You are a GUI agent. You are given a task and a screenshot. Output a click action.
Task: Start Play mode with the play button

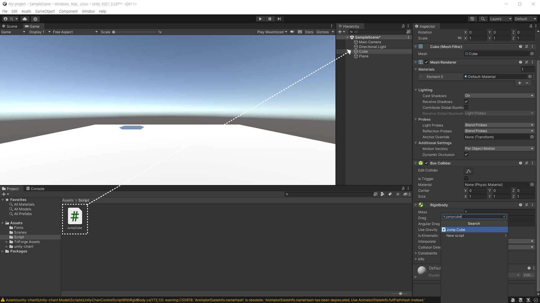[260, 19]
